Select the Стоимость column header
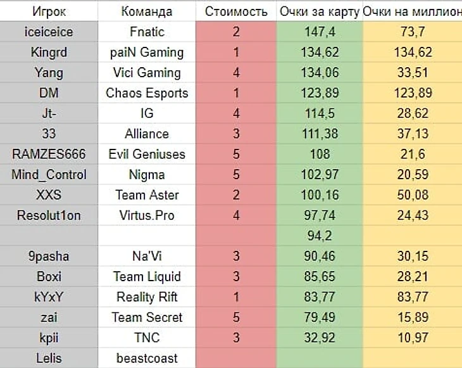The height and width of the screenshot is (368, 462). tap(236, 11)
